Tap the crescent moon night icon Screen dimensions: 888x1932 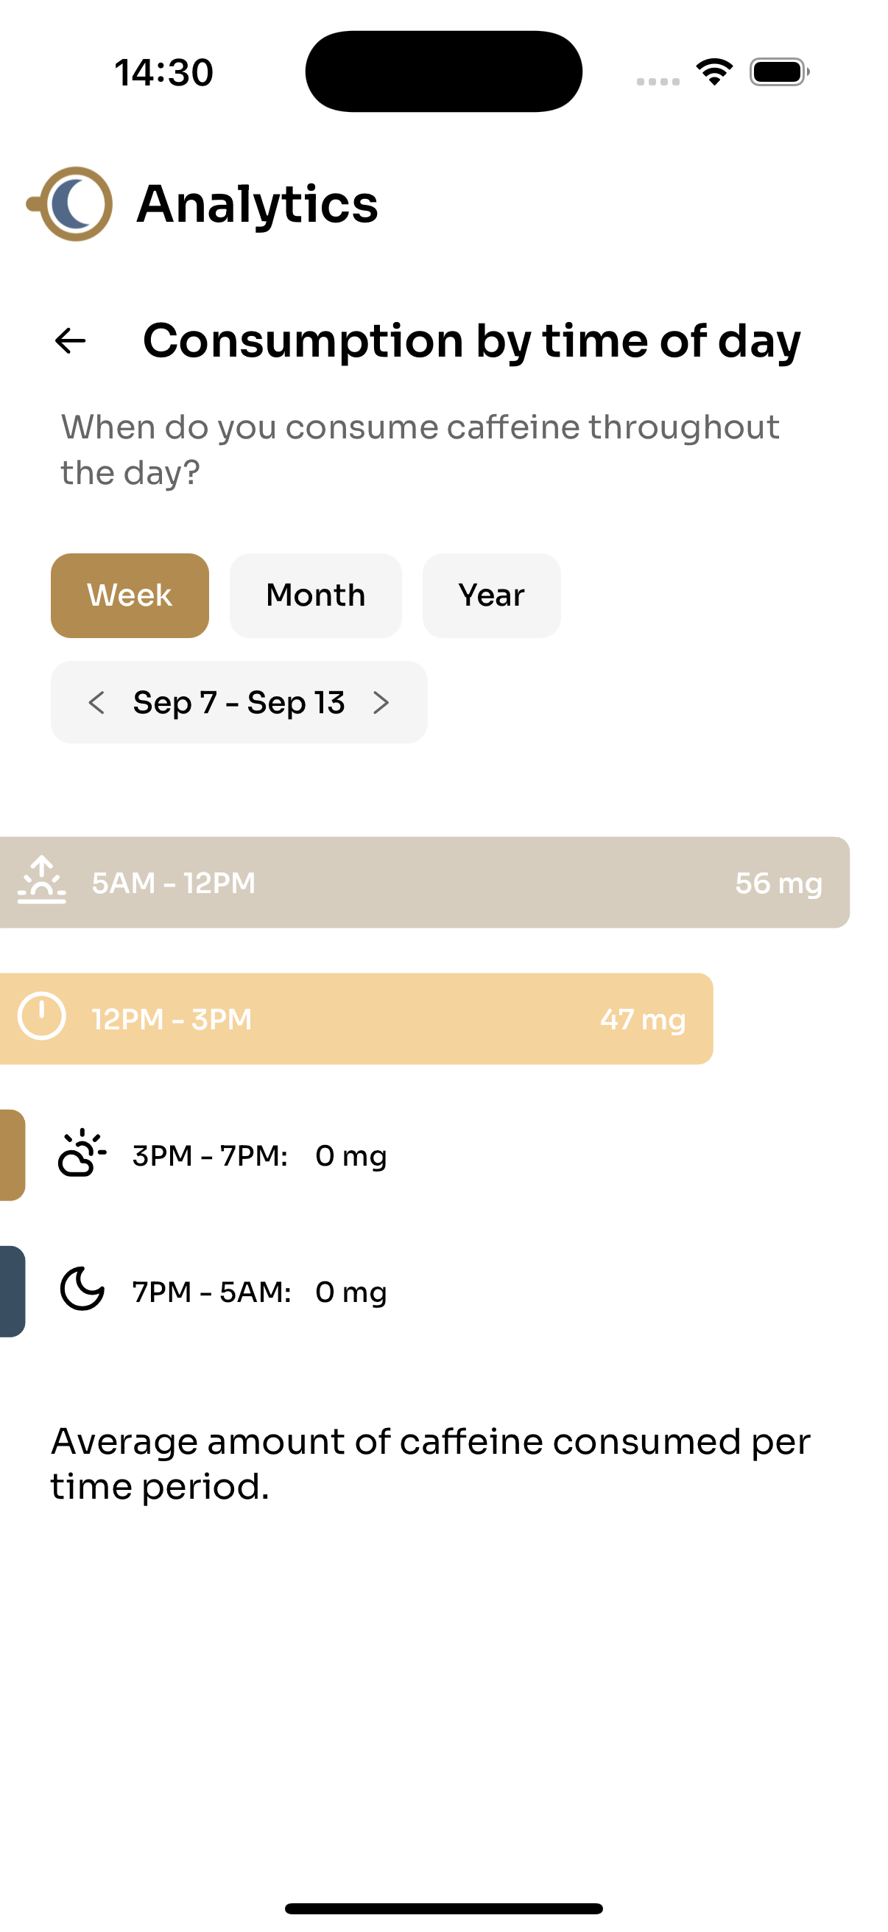tap(82, 1289)
